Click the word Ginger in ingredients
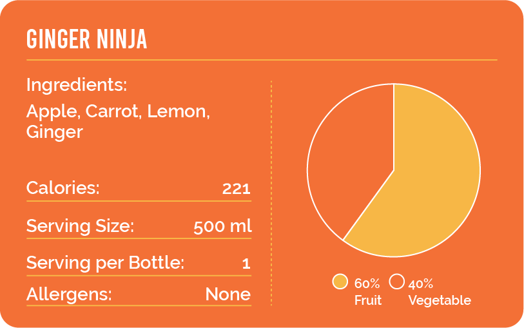 pos(55,132)
